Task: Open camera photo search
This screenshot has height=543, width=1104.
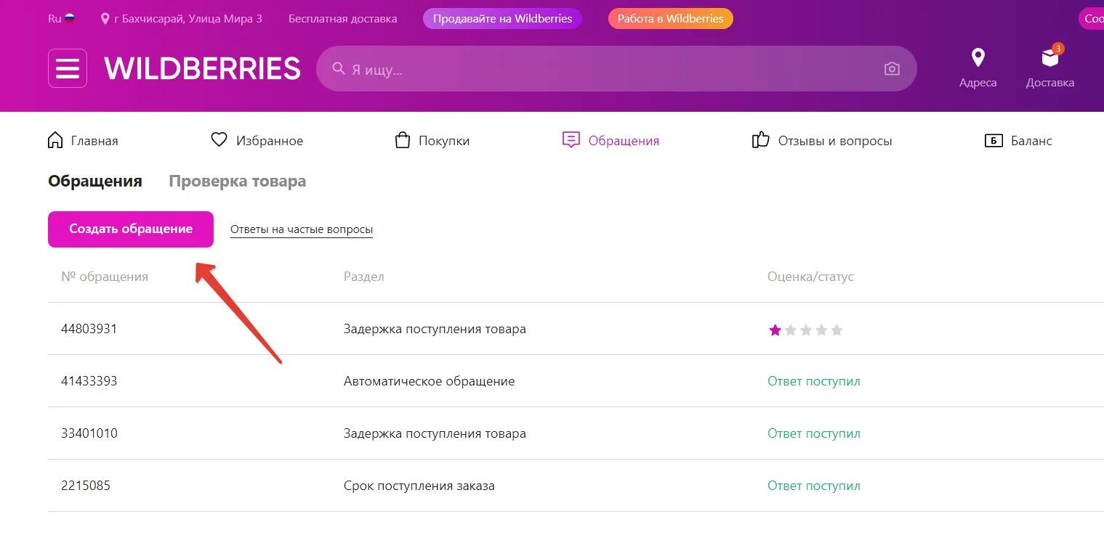Action: tap(892, 69)
